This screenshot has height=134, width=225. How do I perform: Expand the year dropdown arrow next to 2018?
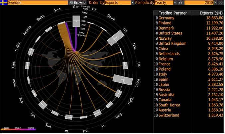coord(215,3)
